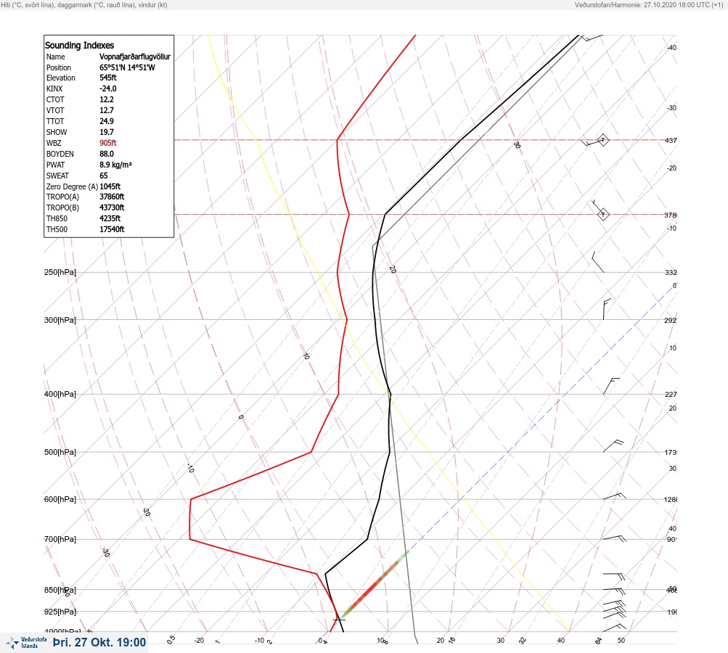Click the wind barb at 500 hPa
Viewport: 728px width, 653px height.
pyautogui.click(x=613, y=446)
